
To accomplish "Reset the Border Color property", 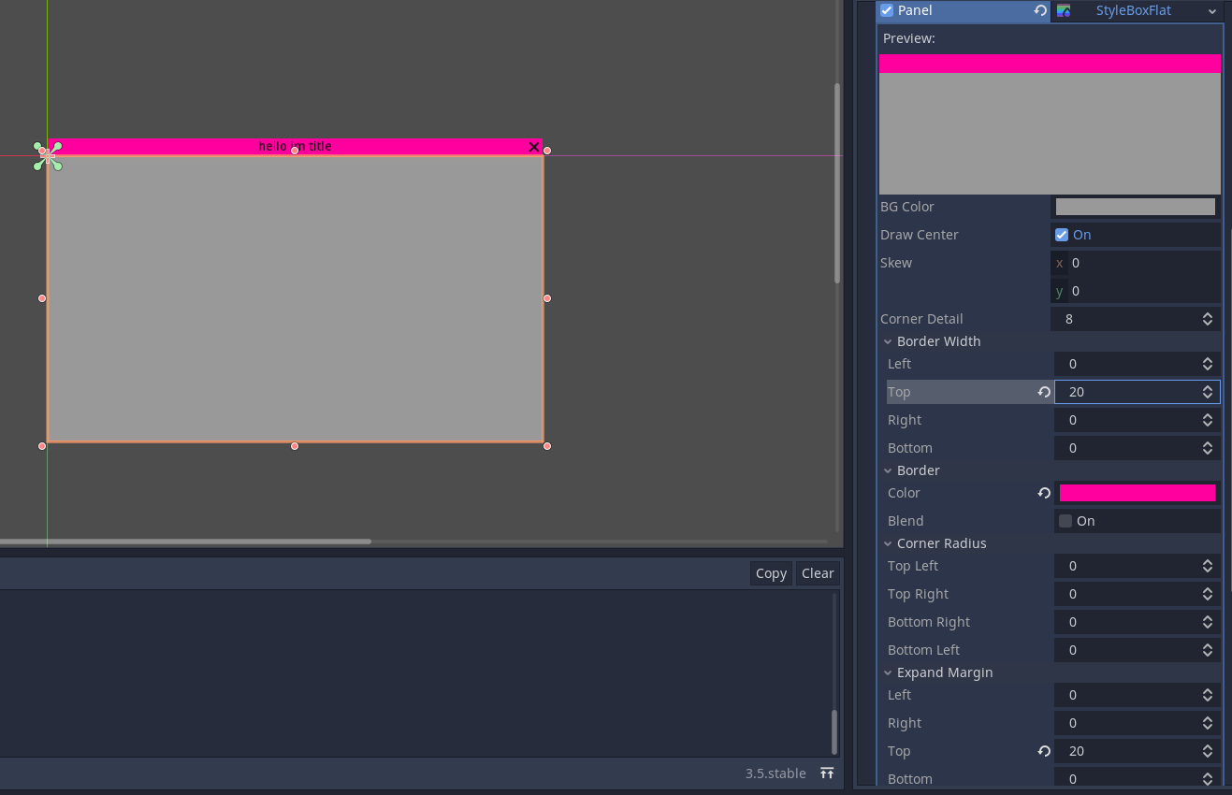I will tap(1044, 493).
